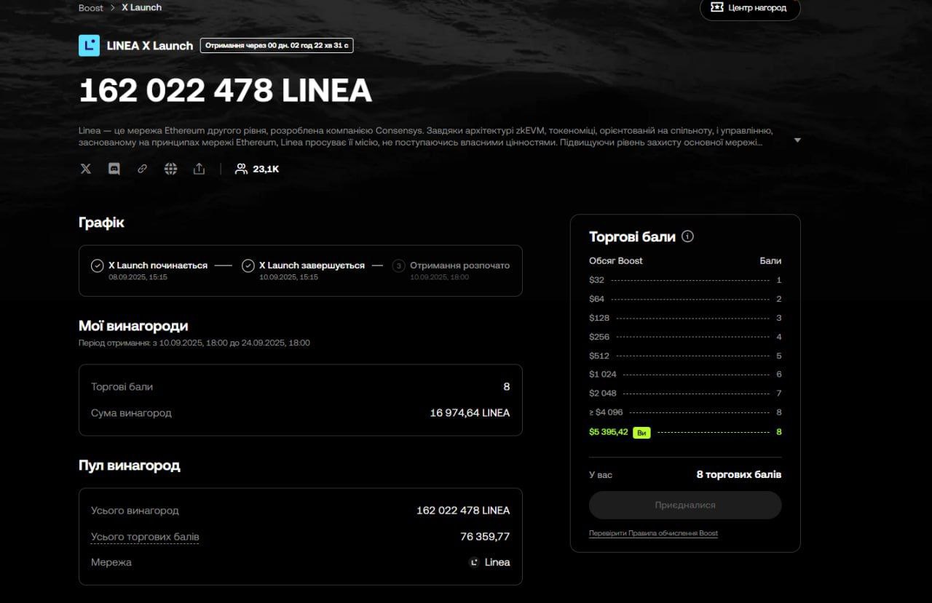The height and width of the screenshot is (603, 932).
Task: Click the $128 volume row
Action: [685, 318]
